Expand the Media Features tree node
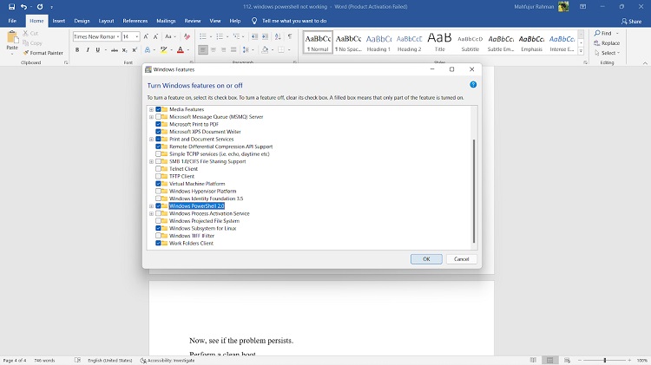The height and width of the screenshot is (365, 651). pyautogui.click(x=151, y=109)
